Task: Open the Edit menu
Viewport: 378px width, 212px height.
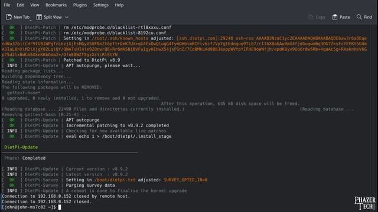Action: 20,5
